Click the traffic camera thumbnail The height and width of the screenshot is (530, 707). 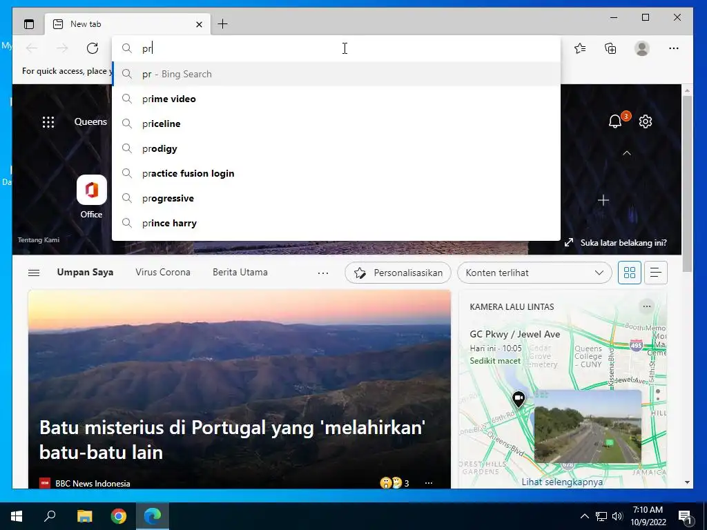point(588,426)
